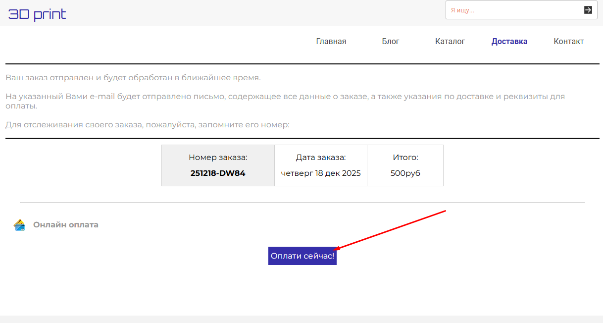Image resolution: width=603 pixels, height=323 pixels.
Task: Click the 3D print logo
Action: click(x=37, y=14)
